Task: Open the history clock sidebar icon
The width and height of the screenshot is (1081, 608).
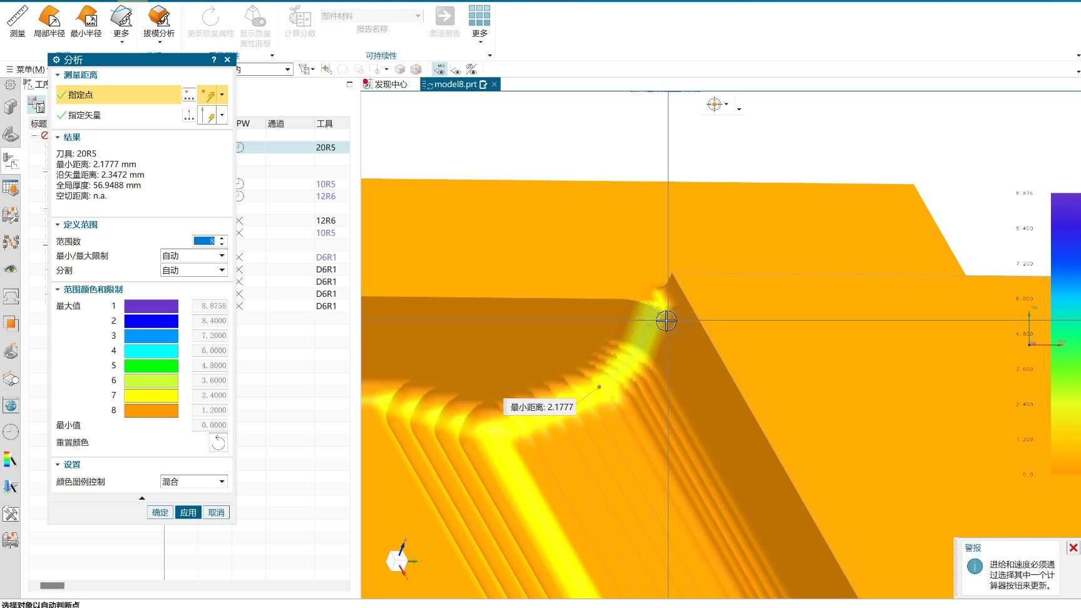Action: tap(11, 432)
